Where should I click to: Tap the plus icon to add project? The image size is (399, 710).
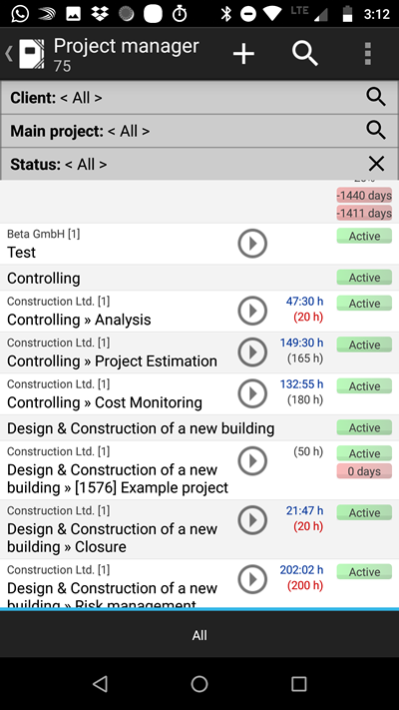pos(243,54)
